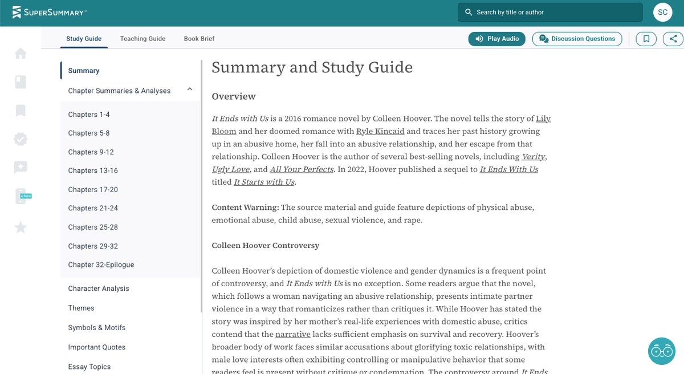Click the SC profile avatar

point(662,11)
